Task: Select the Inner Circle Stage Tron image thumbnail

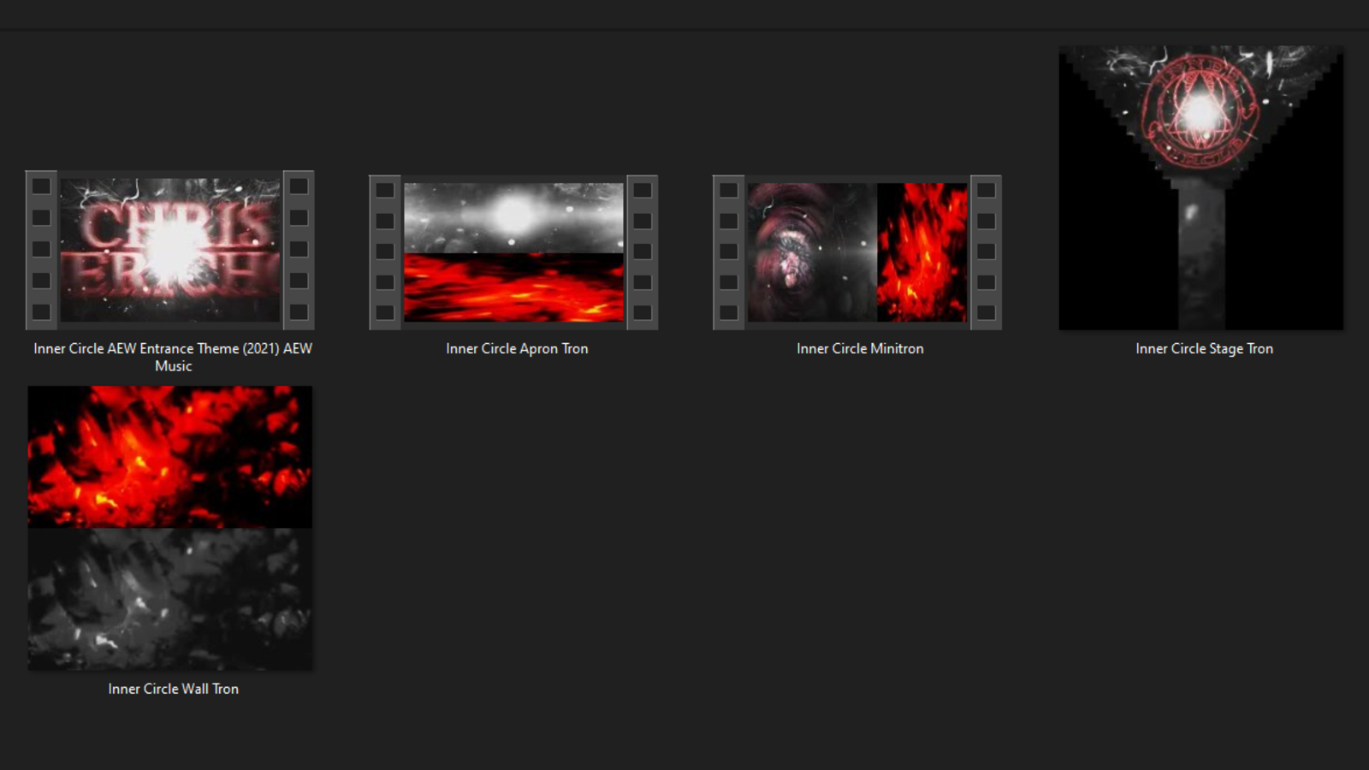Action: pos(1201,188)
